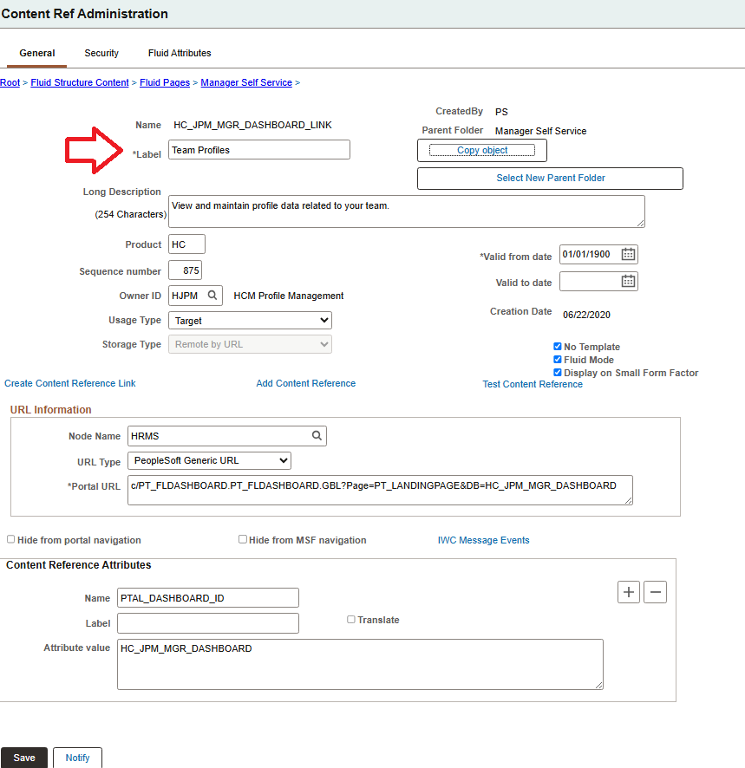Add a content reference attribute row
The image size is (745, 768).
click(x=628, y=592)
